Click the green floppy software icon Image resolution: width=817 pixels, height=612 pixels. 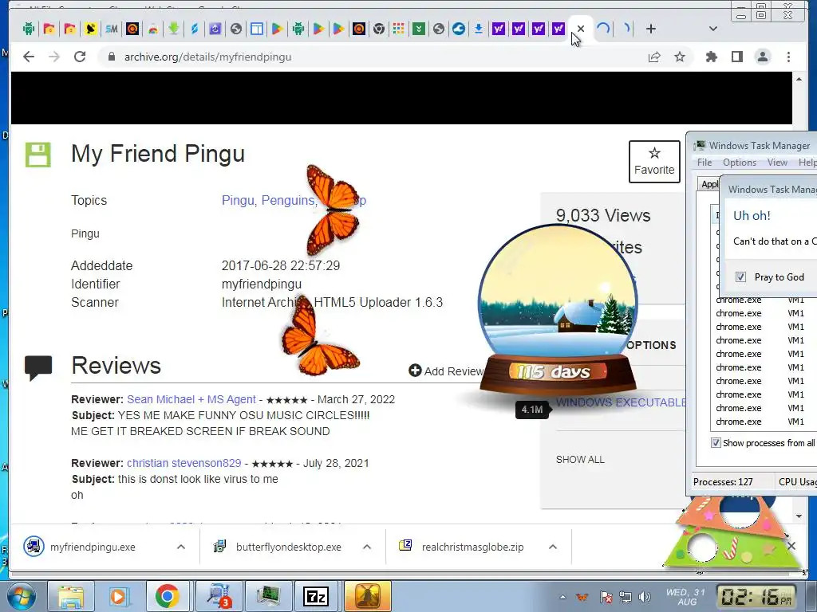pyautogui.click(x=38, y=155)
